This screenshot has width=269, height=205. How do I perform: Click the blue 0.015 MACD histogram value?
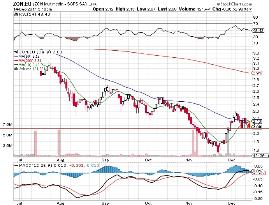pos(93,166)
